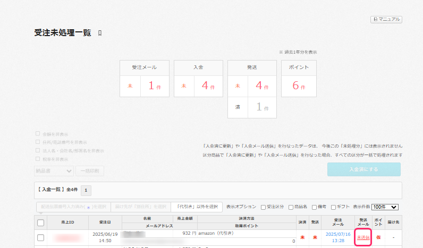Click the small icon beside 受注未処理一覧 title
This screenshot has height=248, width=423.
coord(100,33)
